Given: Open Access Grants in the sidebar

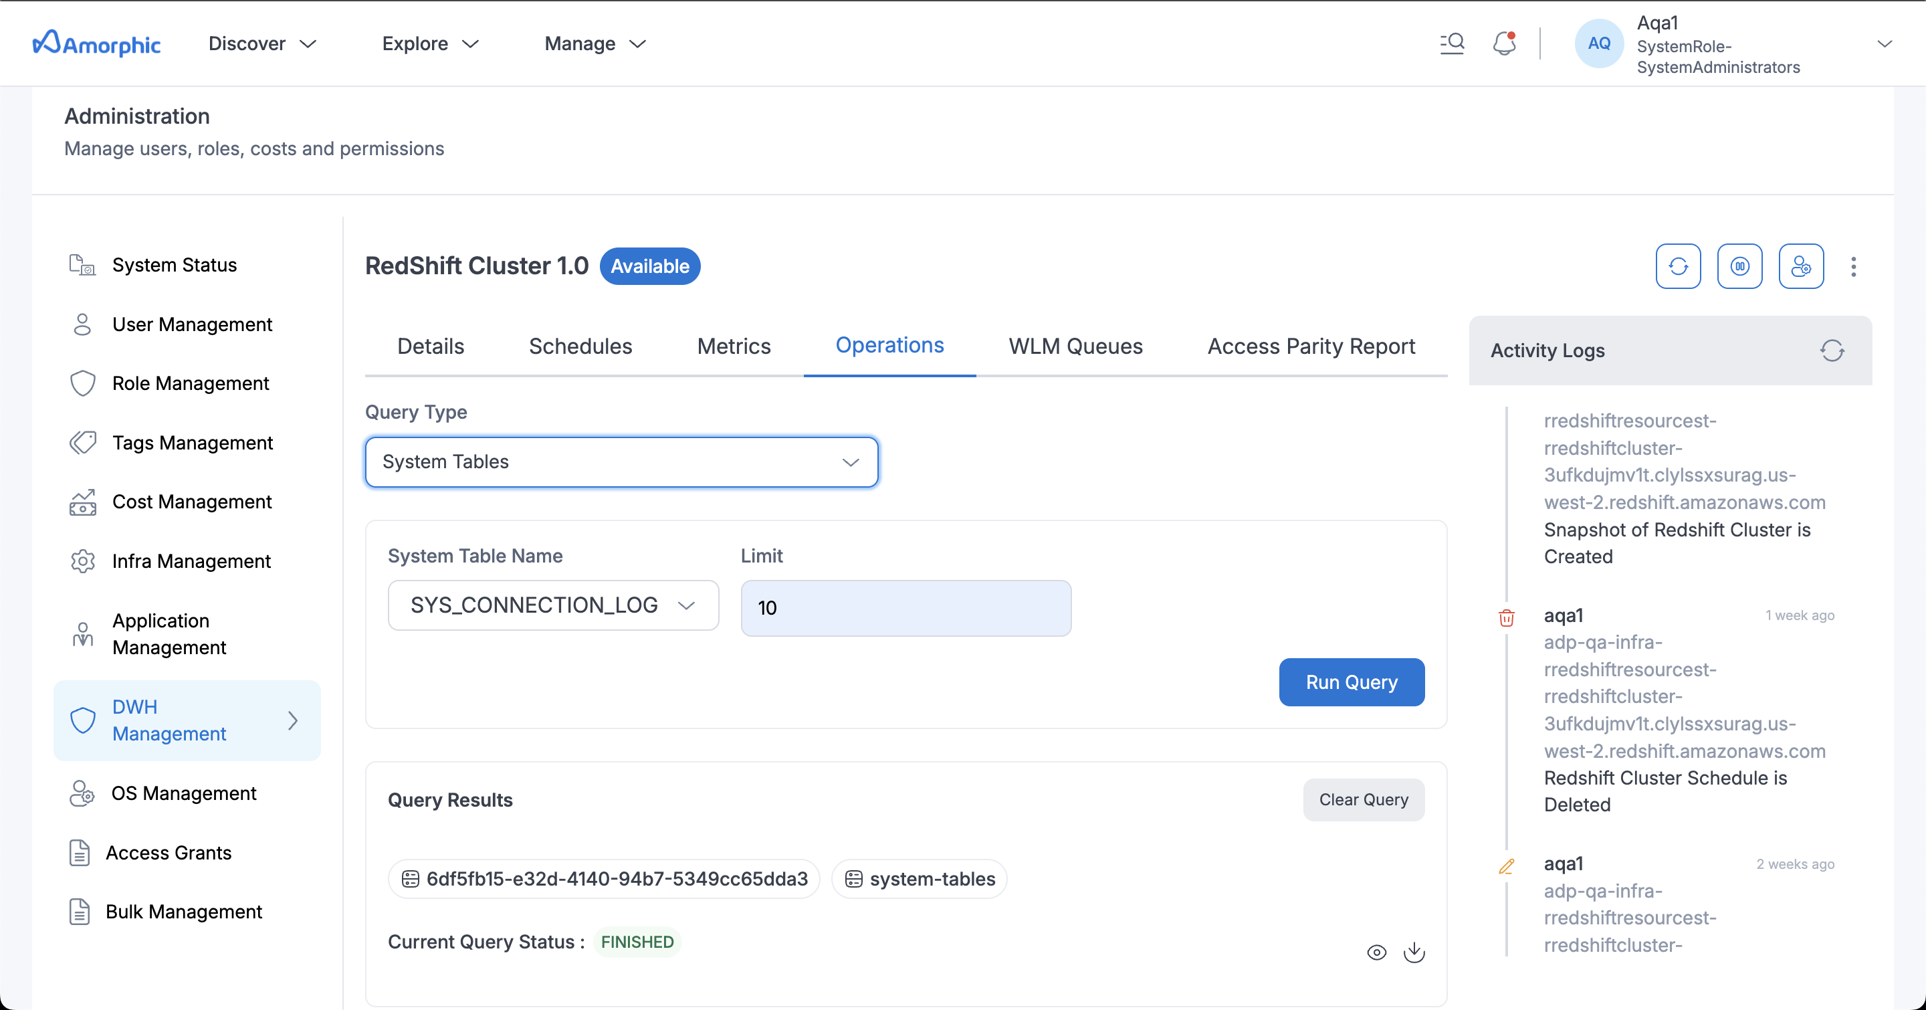Looking at the screenshot, I should coord(169,853).
